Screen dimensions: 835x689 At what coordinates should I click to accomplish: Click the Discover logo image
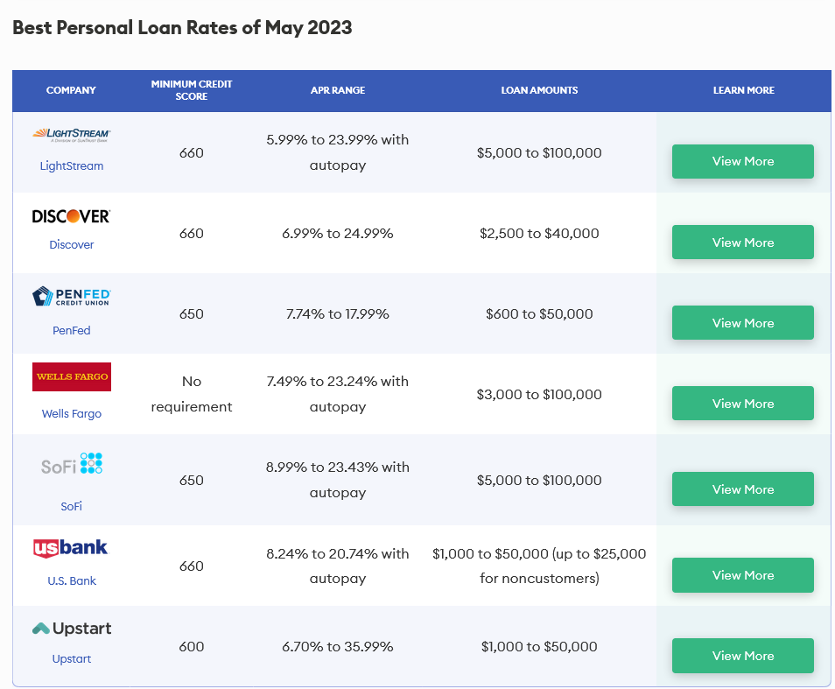tap(71, 216)
